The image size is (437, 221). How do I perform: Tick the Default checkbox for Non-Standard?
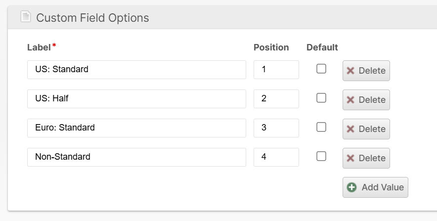[321, 157]
